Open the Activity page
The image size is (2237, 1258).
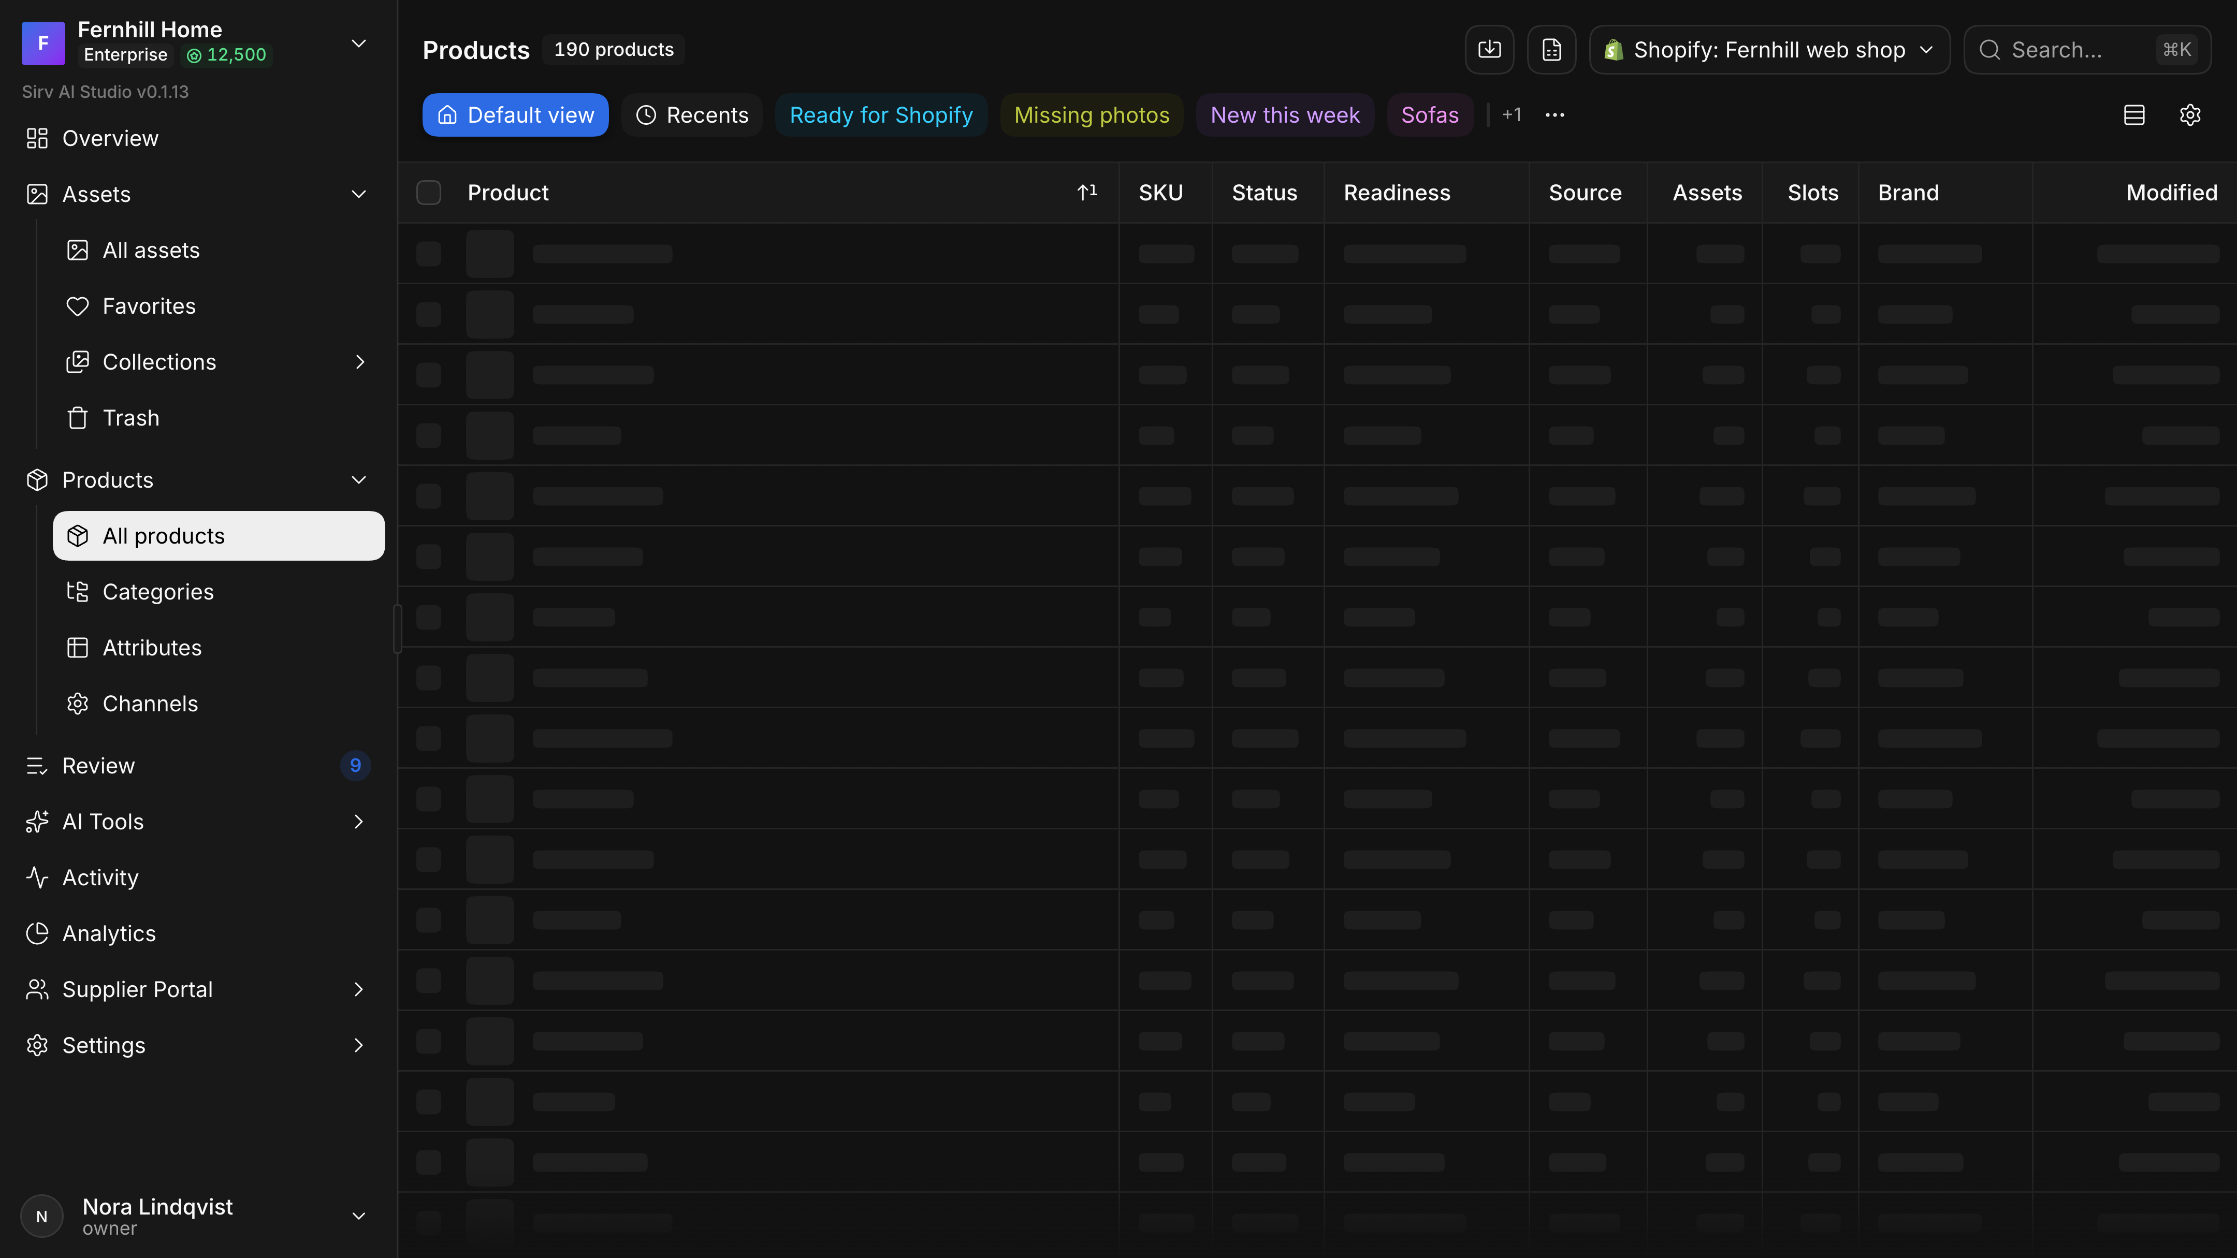199,877
